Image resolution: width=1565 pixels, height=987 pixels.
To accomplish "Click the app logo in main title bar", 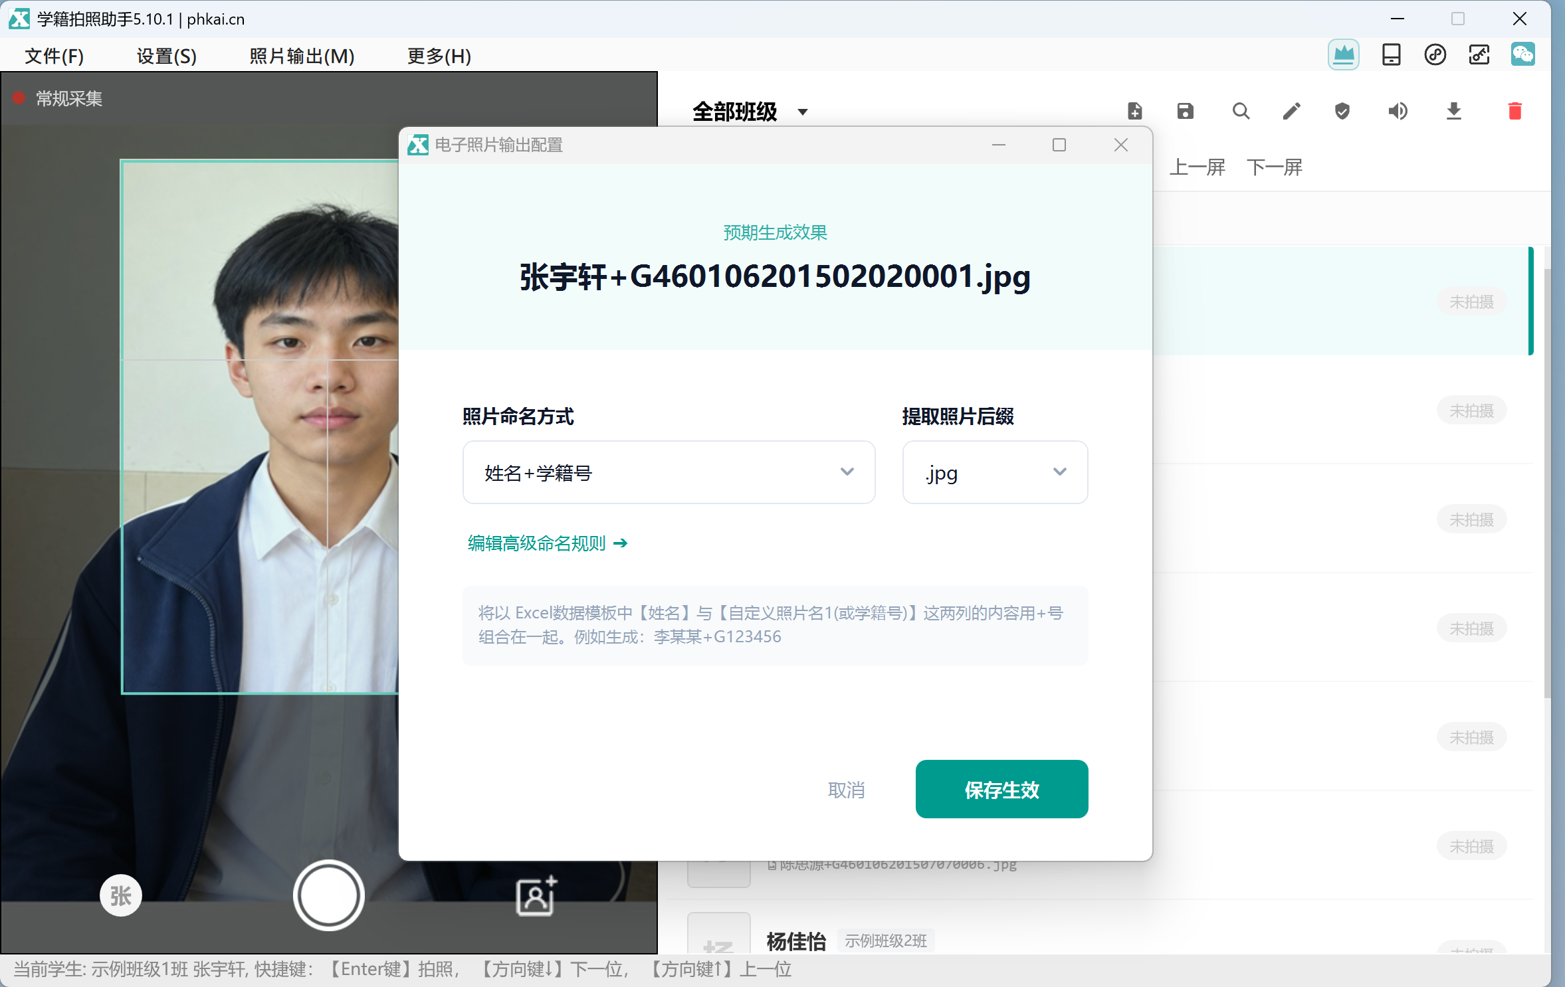I will [x=19, y=19].
